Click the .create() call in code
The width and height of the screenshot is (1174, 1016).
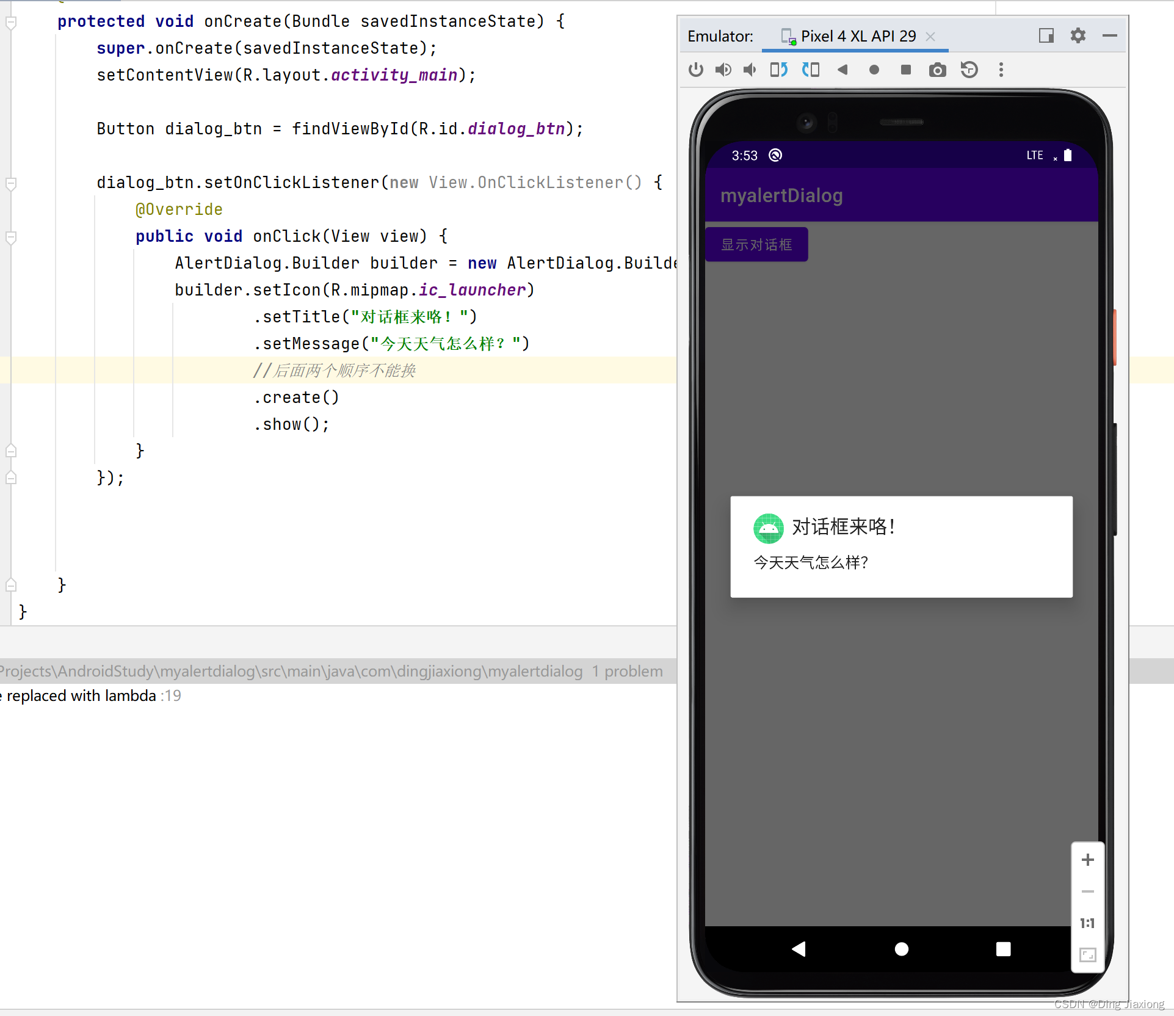coord(296,397)
